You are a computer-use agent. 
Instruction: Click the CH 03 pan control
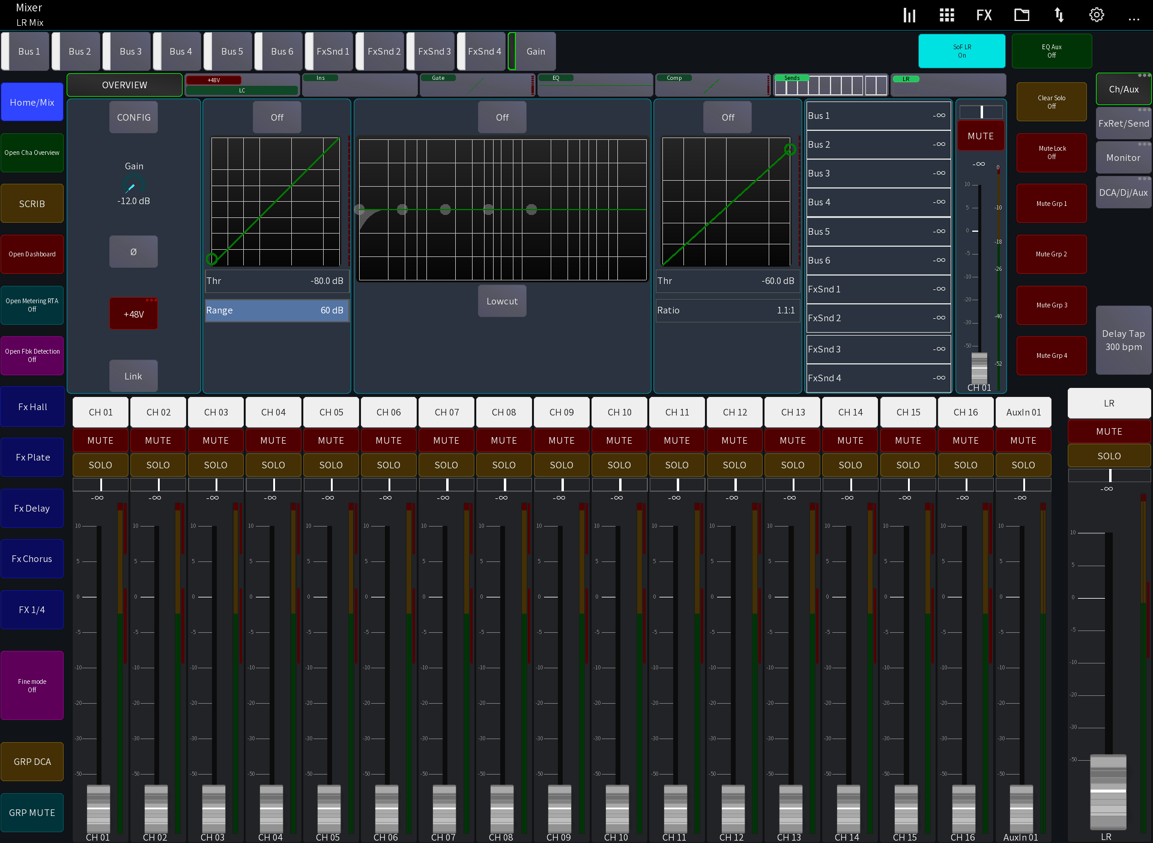(x=216, y=485)
